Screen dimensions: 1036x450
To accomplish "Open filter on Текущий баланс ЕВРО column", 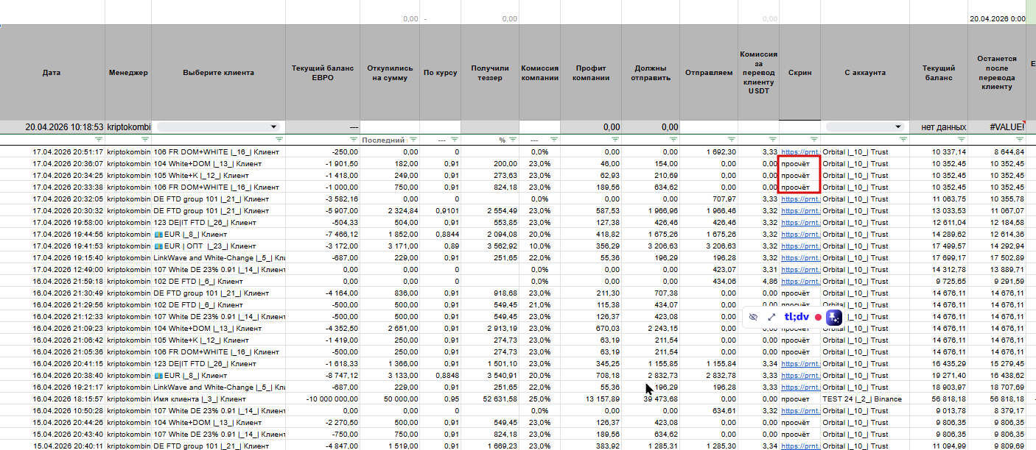I will pyautogui.click(x=354, y=140).
